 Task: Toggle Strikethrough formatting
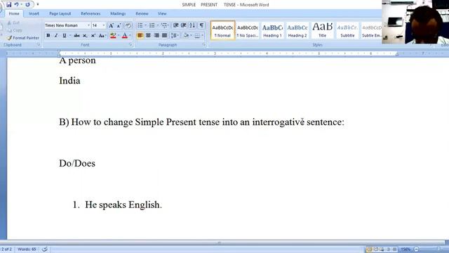[76, 35]
